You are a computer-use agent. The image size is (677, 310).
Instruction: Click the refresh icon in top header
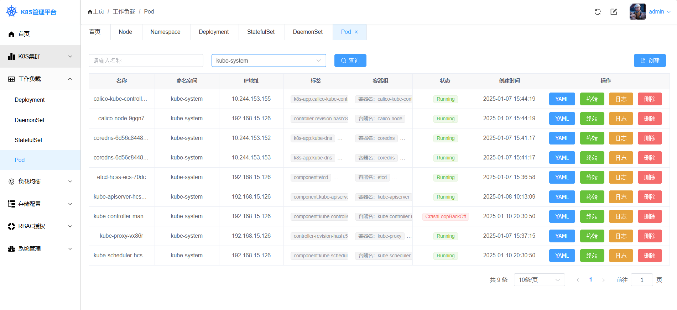(x=598, y=12)
